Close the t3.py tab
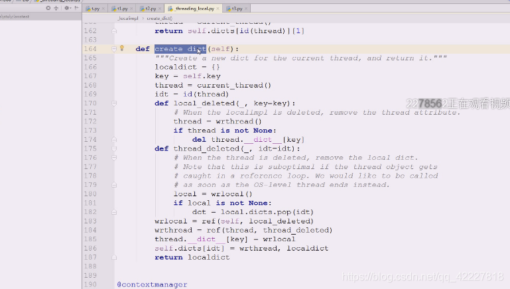510x289 pixels. click(x=246, y=9)
